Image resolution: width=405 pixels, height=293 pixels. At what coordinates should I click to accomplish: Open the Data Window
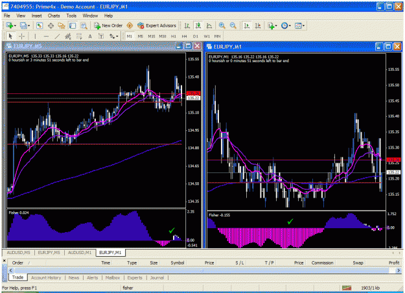pos(51,25)
